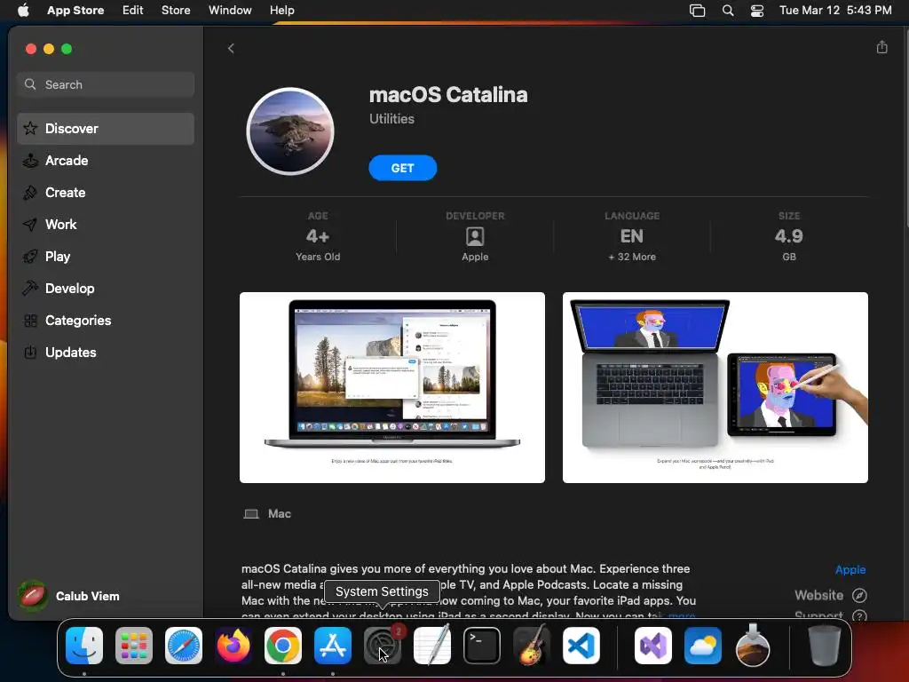Open the Calub Viem account
This screenshot has height=682, width=909.
coord(69,596)
